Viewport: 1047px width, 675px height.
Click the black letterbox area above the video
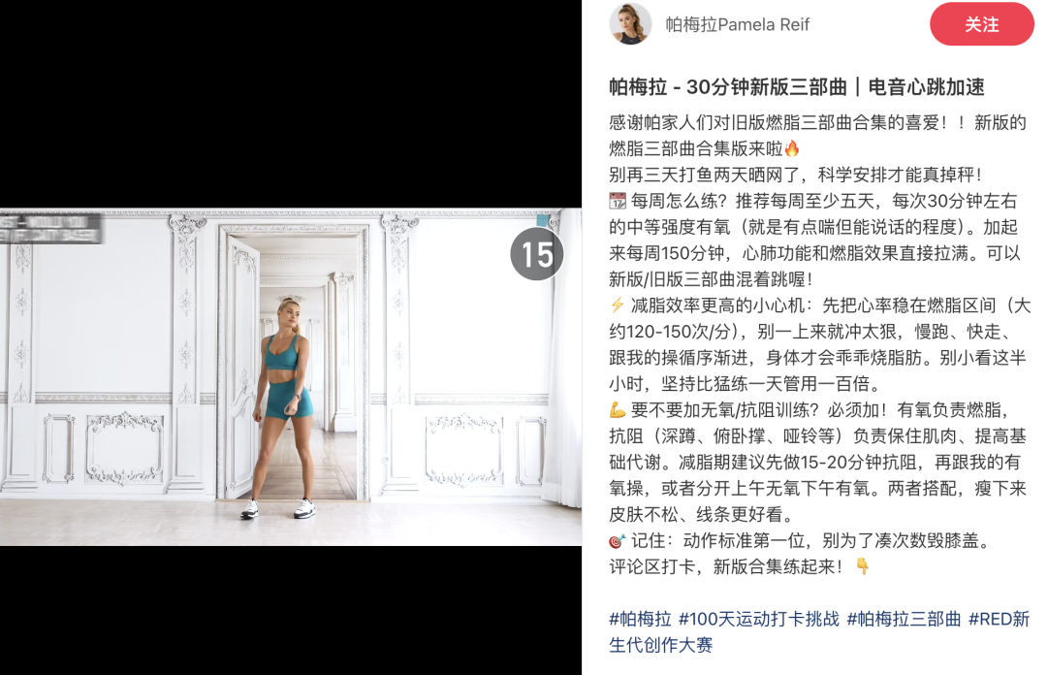[x=291, y=104]
